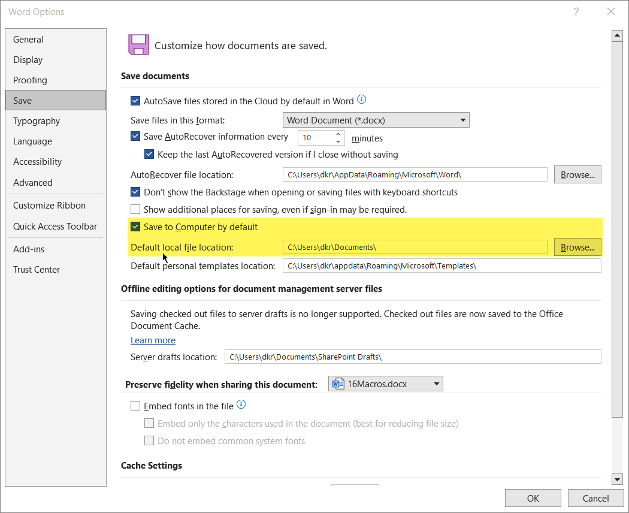Screen dimensions: 629x513
Task: Switch to Advanced options
Action: pyautogui.click(x=56, y=183)
